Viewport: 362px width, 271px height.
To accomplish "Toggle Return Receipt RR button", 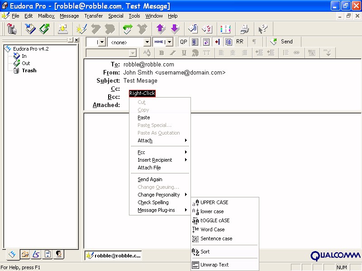I will (x=240, y=42).
